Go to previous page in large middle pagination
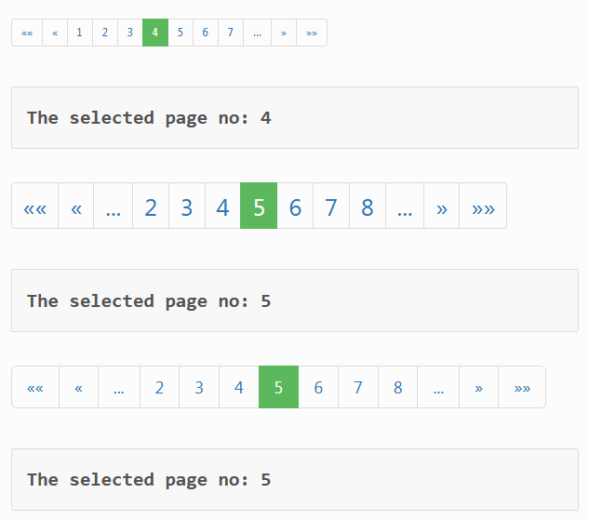 [x=76, y=206]
